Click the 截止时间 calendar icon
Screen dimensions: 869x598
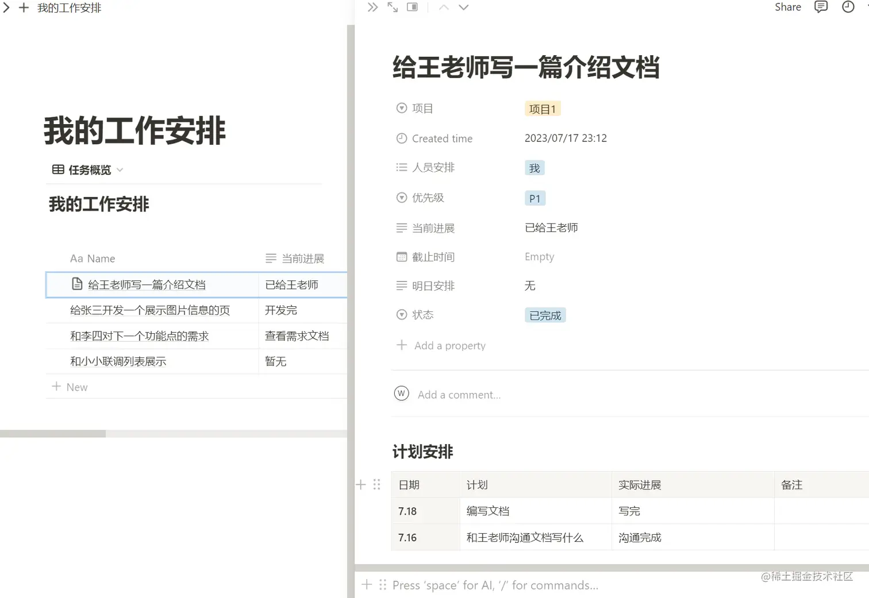[x=402, y=257]
